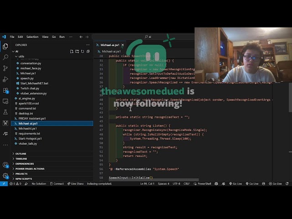Open remote window from status bar corner

4,183
